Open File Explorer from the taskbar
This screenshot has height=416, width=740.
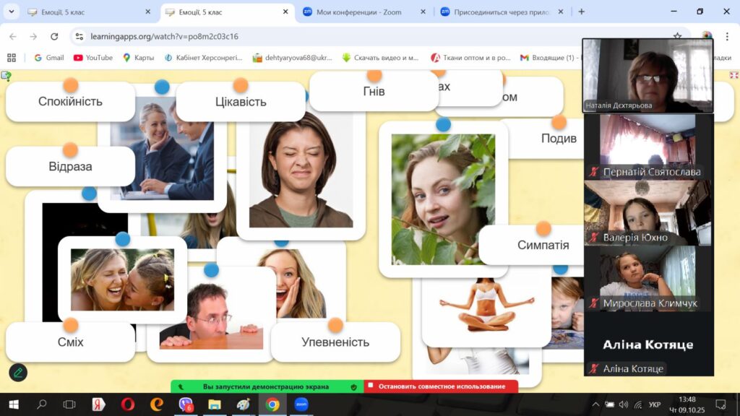point(215,404)
